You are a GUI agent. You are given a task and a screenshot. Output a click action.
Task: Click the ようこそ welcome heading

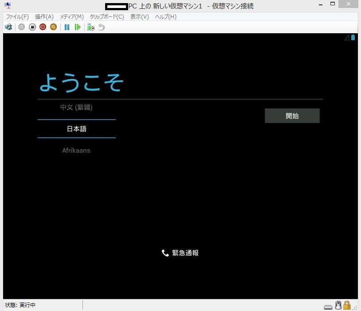tap(82, 82)
